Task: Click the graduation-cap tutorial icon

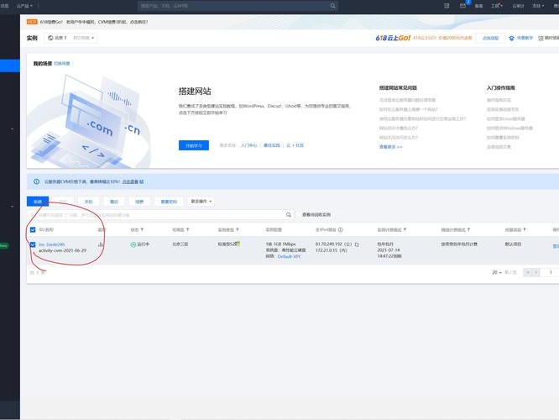Action: click(512, 38)
